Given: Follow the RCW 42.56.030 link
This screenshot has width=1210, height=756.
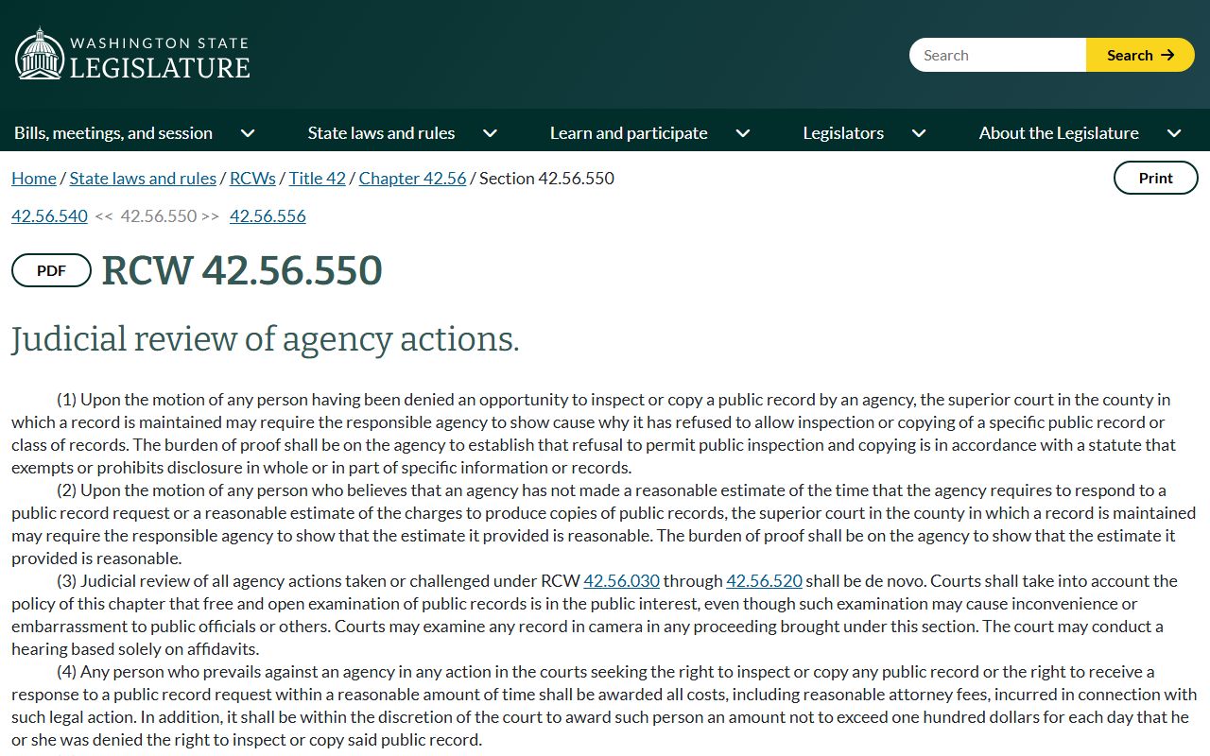Looking at the screenshot, I should pos(621,580).
